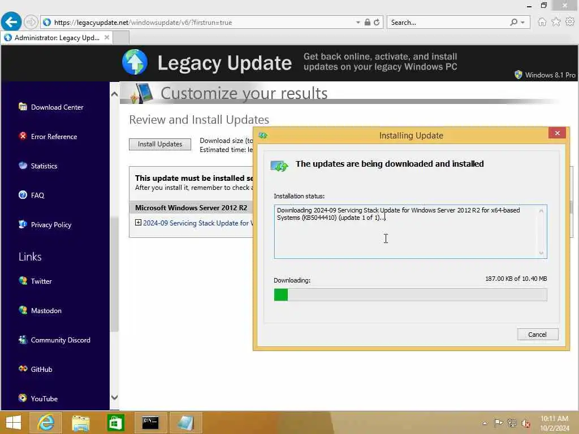Open Privacy Policy sidebar link
This screenshot has height=434, width=579.
[51, 225]
